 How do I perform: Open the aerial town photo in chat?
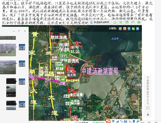pos(8,50)
